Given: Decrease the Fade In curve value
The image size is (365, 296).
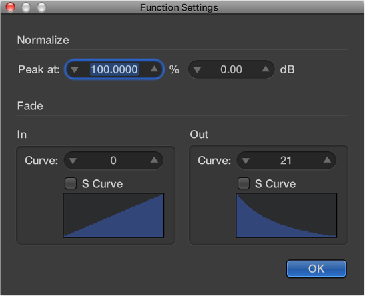Looking at the screenshot, I should click(x=73, y=161).
